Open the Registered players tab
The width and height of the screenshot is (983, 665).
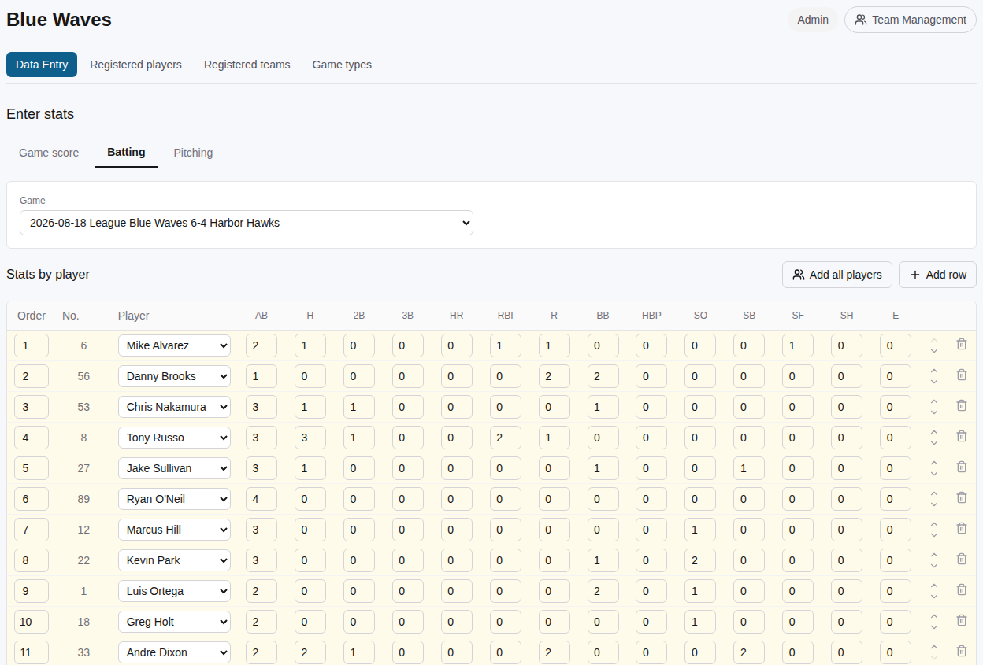[135, 65]
